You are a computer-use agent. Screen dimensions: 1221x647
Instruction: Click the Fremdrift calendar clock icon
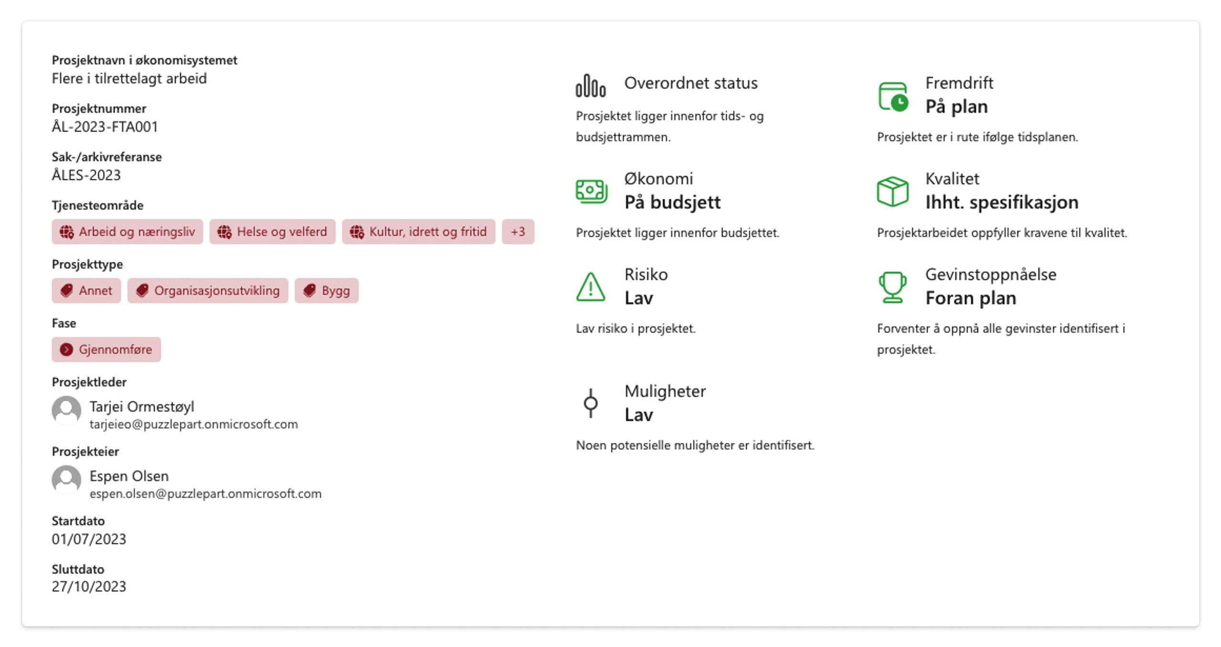(x=892, y=97)
